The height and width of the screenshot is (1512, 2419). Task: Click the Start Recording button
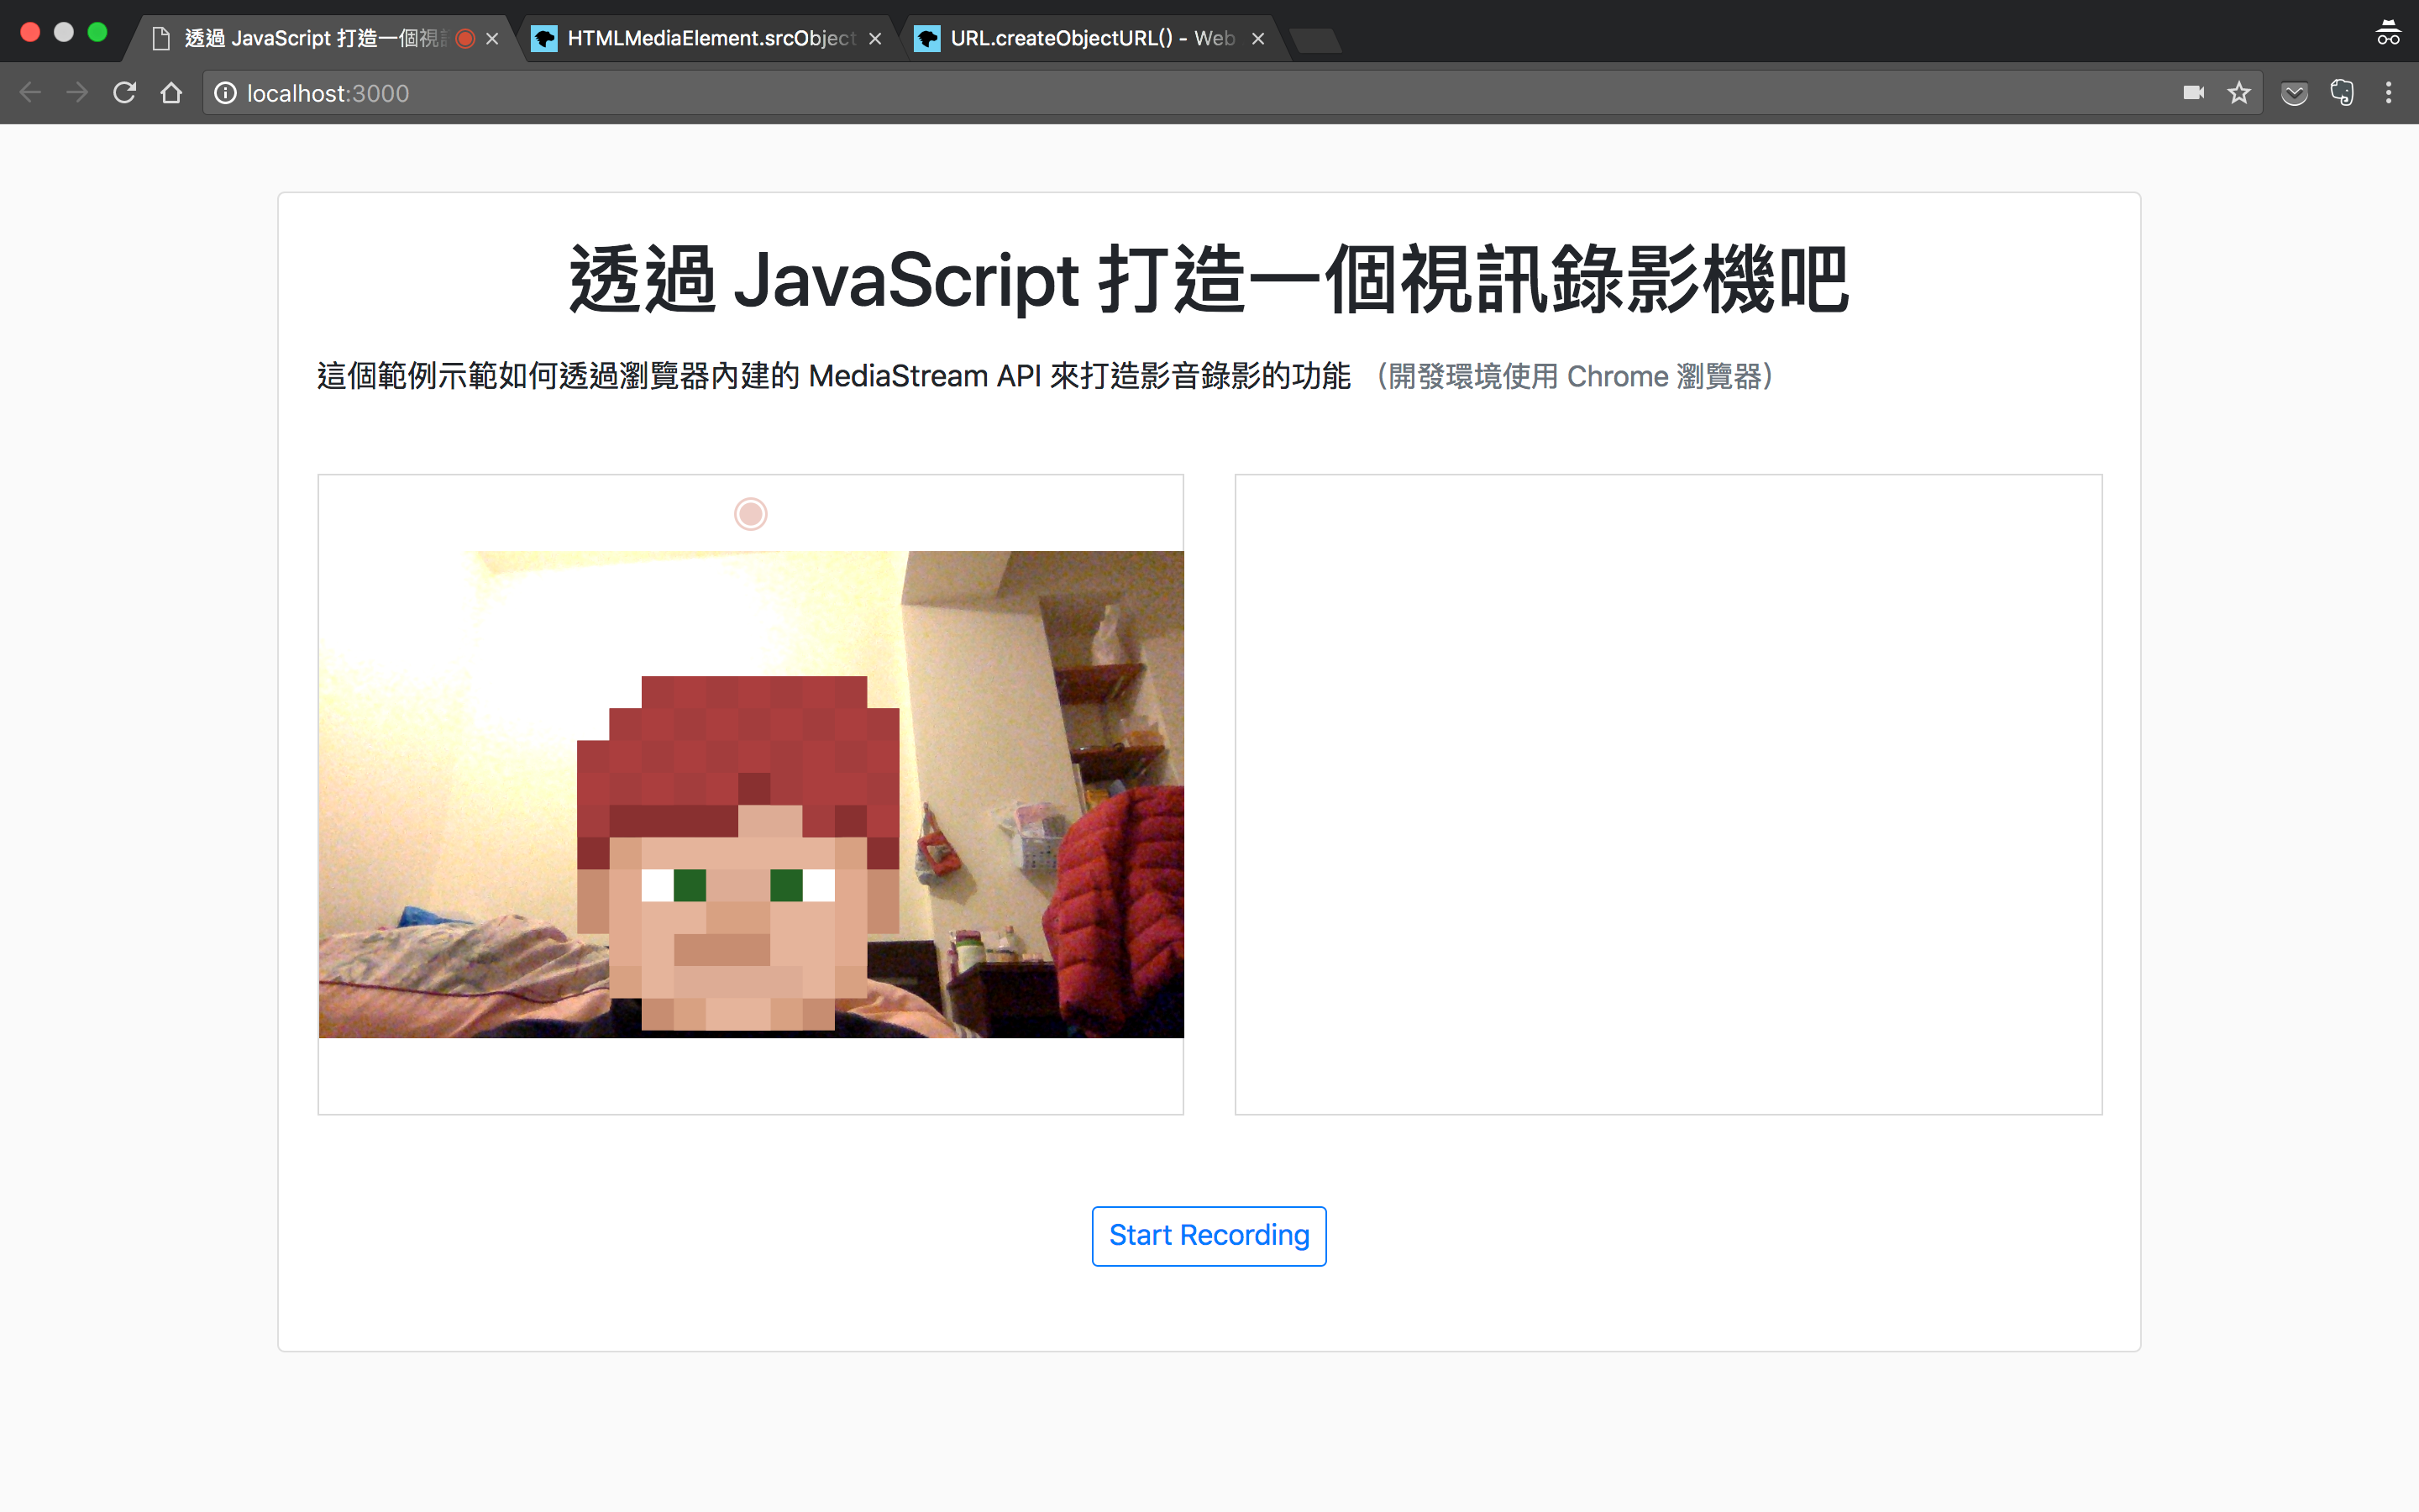click(x=1209, y=1235)
